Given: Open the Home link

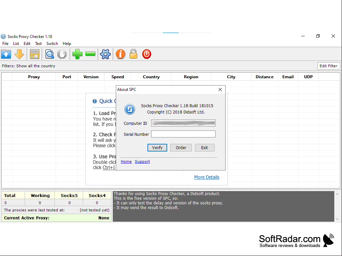Looking at the screenshot, I should (x=126, y=161).
